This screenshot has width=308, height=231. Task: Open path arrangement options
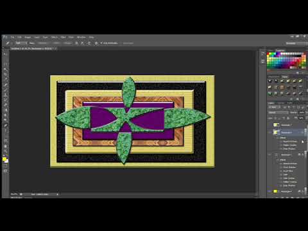tap(89, 43)
